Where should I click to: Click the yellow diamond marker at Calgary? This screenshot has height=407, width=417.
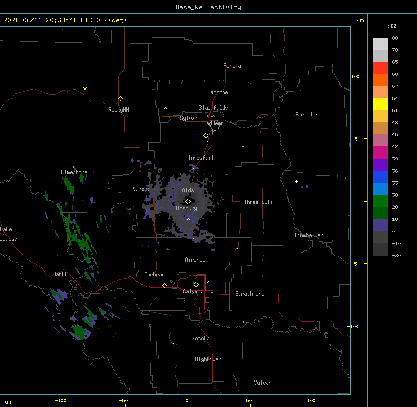(x=196, y=285)
